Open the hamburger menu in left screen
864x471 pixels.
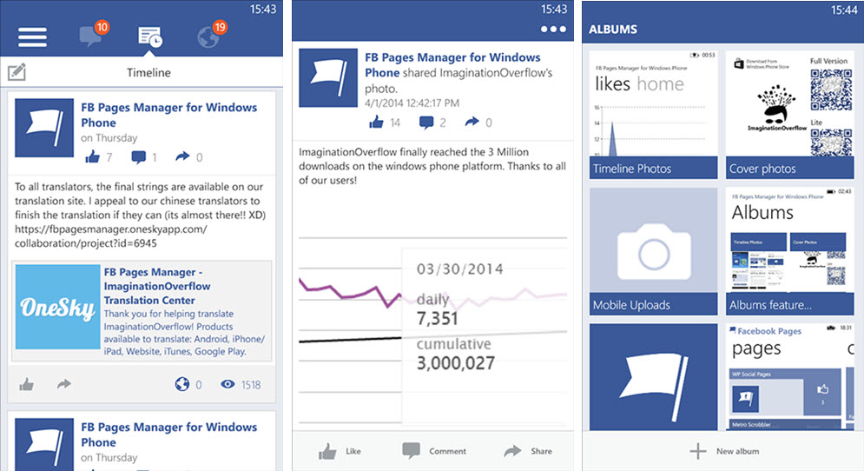pyautogui.click(x=32, y=37)
